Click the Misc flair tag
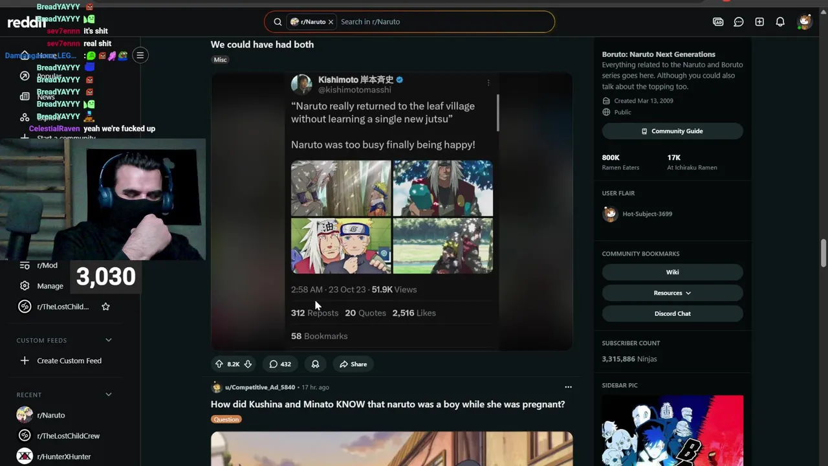 (x=220, y=60)
